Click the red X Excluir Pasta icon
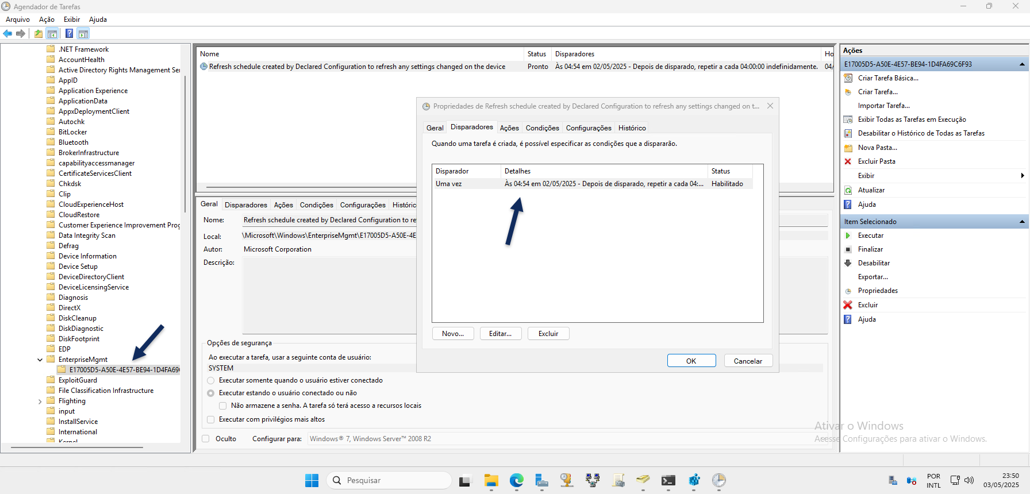 tap(848, 161)
